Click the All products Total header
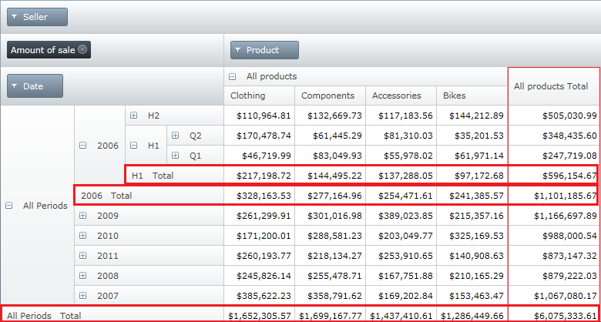 [x=551, y=87]
